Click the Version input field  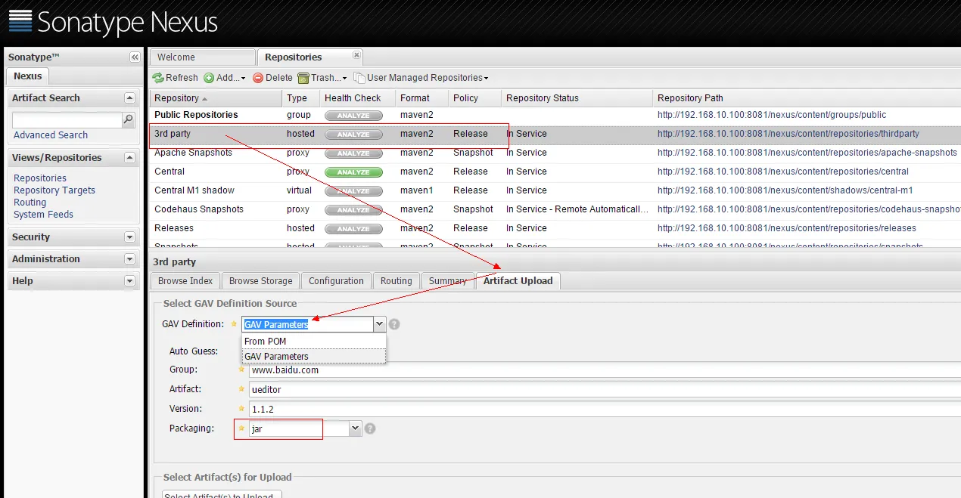(605, 409)
